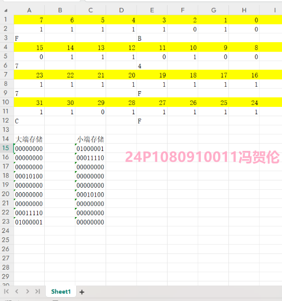The height and width of the screenshot is (301, 282).
Task: Click cell A12 containing C
Action: pyautogui.click(x=29, y=121)
